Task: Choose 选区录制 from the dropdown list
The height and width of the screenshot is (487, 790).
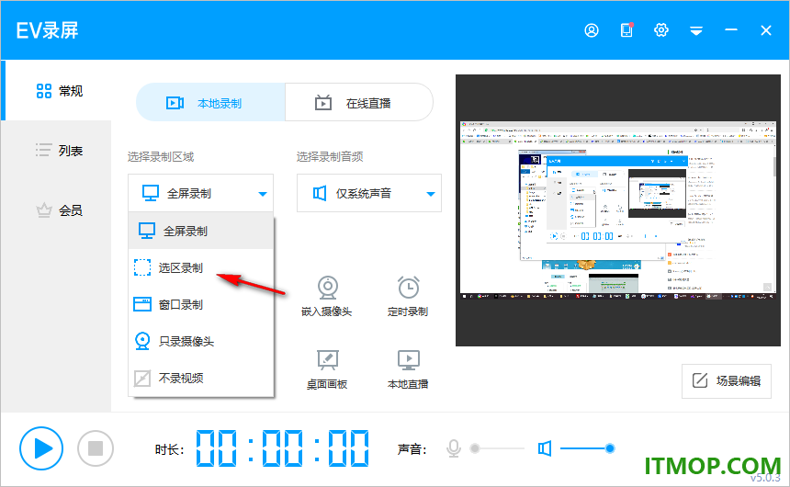Action: [201, 267]
